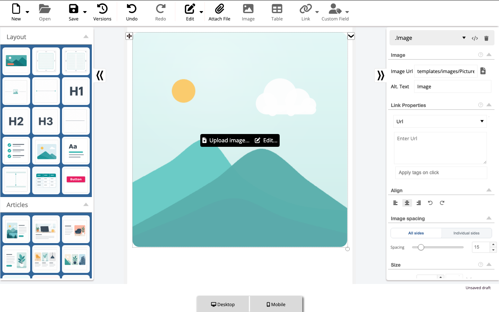Click the Redo toolbar button
Image resolution: width=499 pixels, height=312 pixels.
(x=160, y=13)
